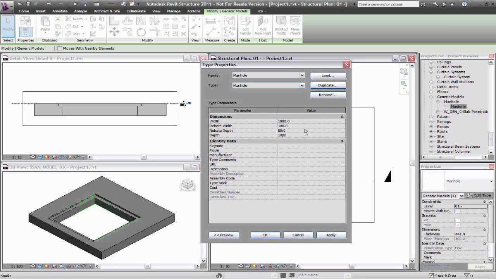496x279 pixels.
Task: Collapse the Dimensions section in Type Properties
Action: pyautogui.click(x=341, y=116)
